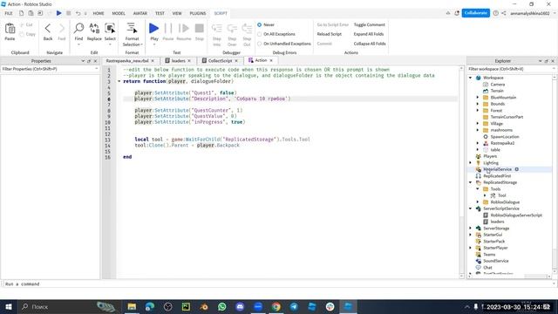This screenshot has width=558, height=314.
Task: Click the Pause test button
Action: coord(168,29)
